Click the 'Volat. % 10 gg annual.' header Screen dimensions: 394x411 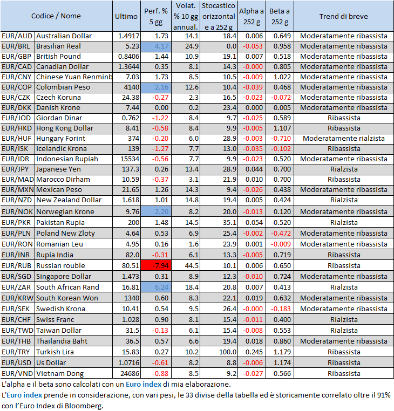pos(186,16)
